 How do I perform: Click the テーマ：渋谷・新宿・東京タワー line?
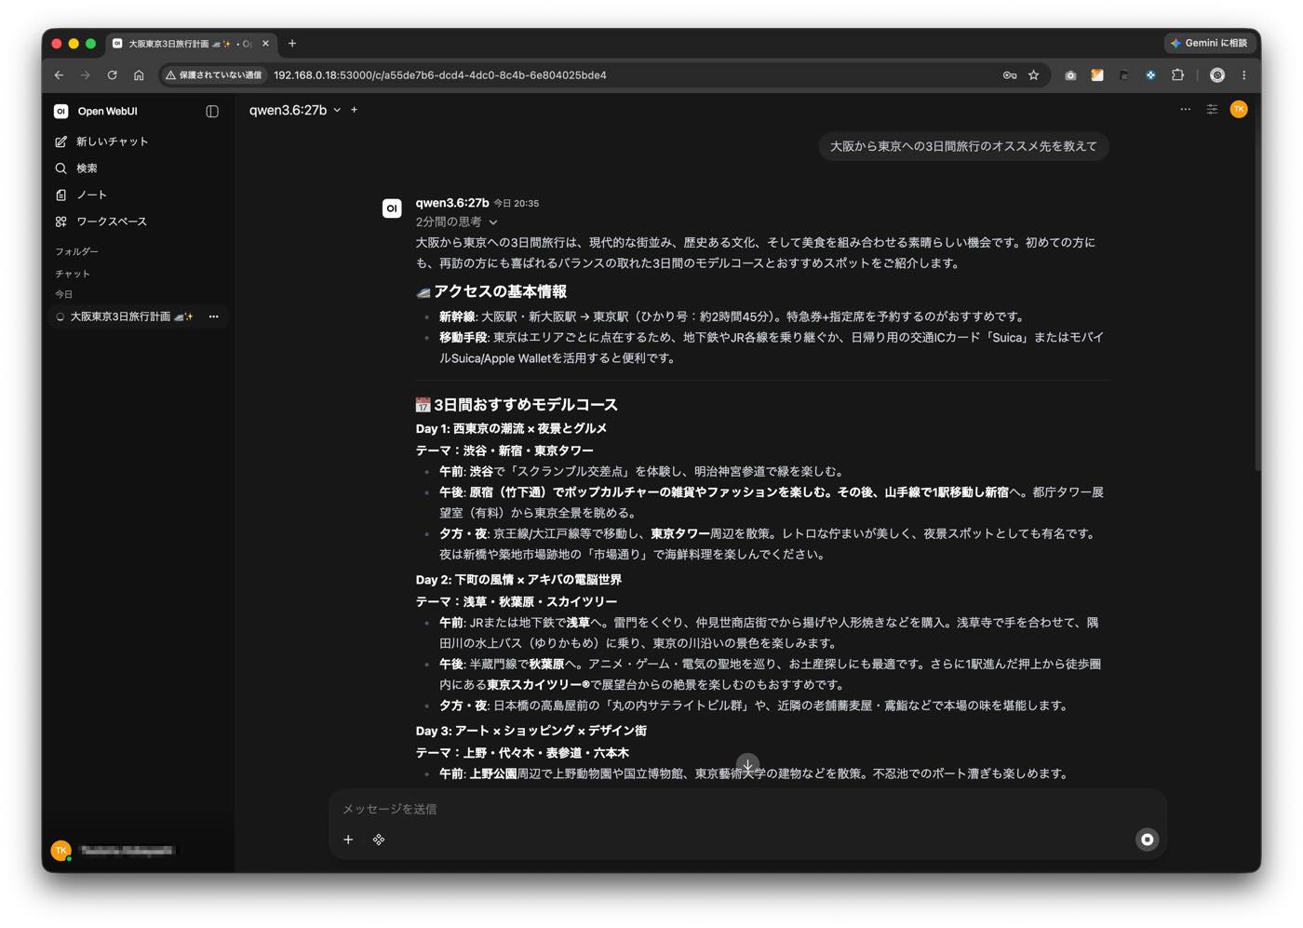click(504, 451)
